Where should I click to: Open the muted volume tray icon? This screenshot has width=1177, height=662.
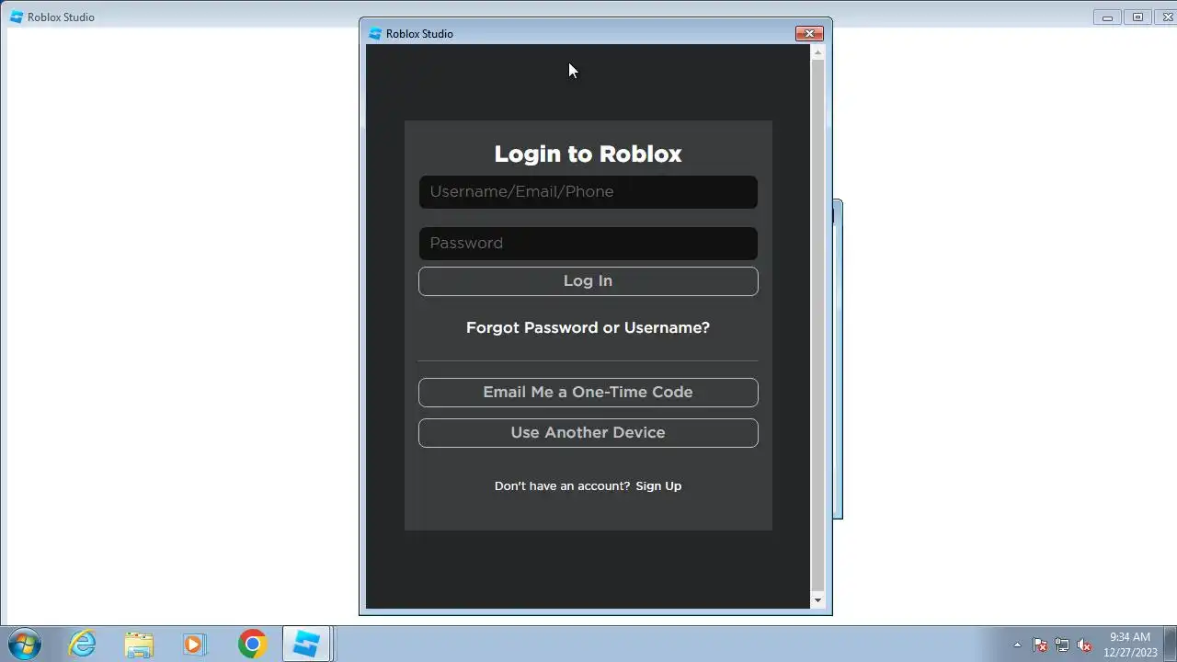pyautogui.click(x=1084, y=645)
